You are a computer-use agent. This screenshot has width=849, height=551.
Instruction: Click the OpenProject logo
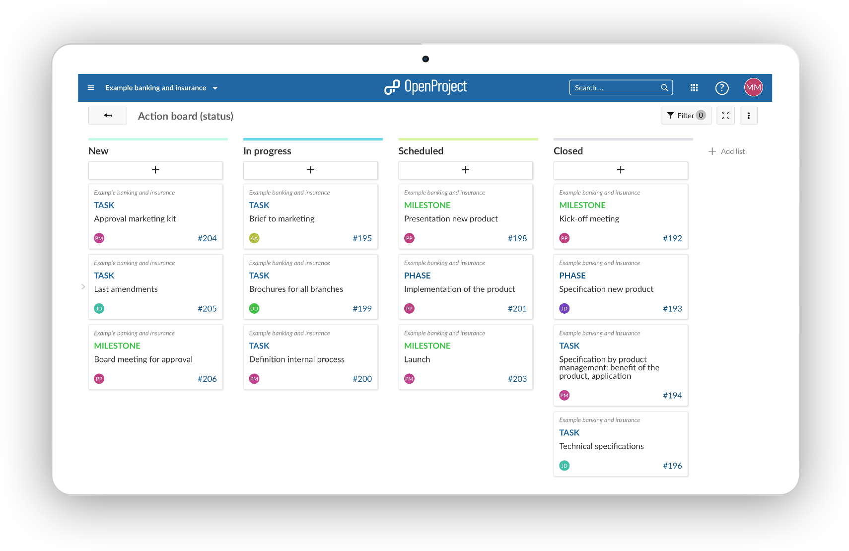click(425, 87)
